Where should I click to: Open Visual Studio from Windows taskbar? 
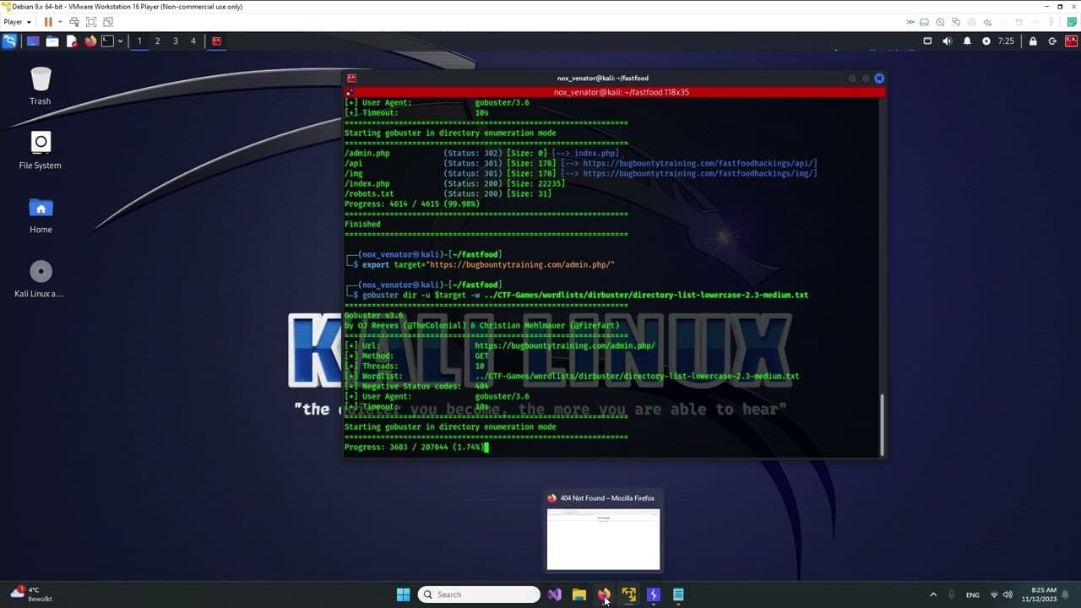click(554, 594)
